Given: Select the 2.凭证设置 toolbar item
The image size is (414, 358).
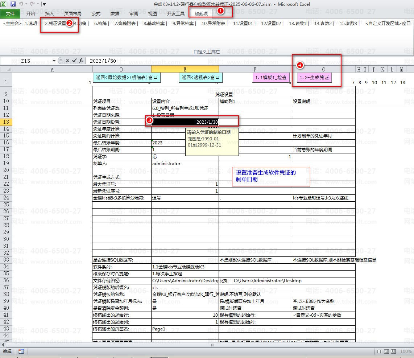Looking at the screenshot, I should click(55, 24).
